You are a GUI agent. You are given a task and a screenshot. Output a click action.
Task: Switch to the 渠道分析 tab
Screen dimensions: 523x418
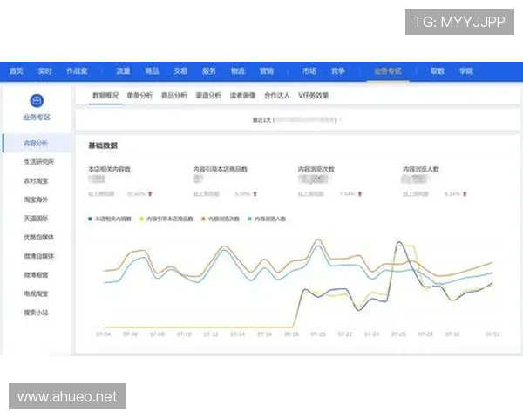point(208,96)
